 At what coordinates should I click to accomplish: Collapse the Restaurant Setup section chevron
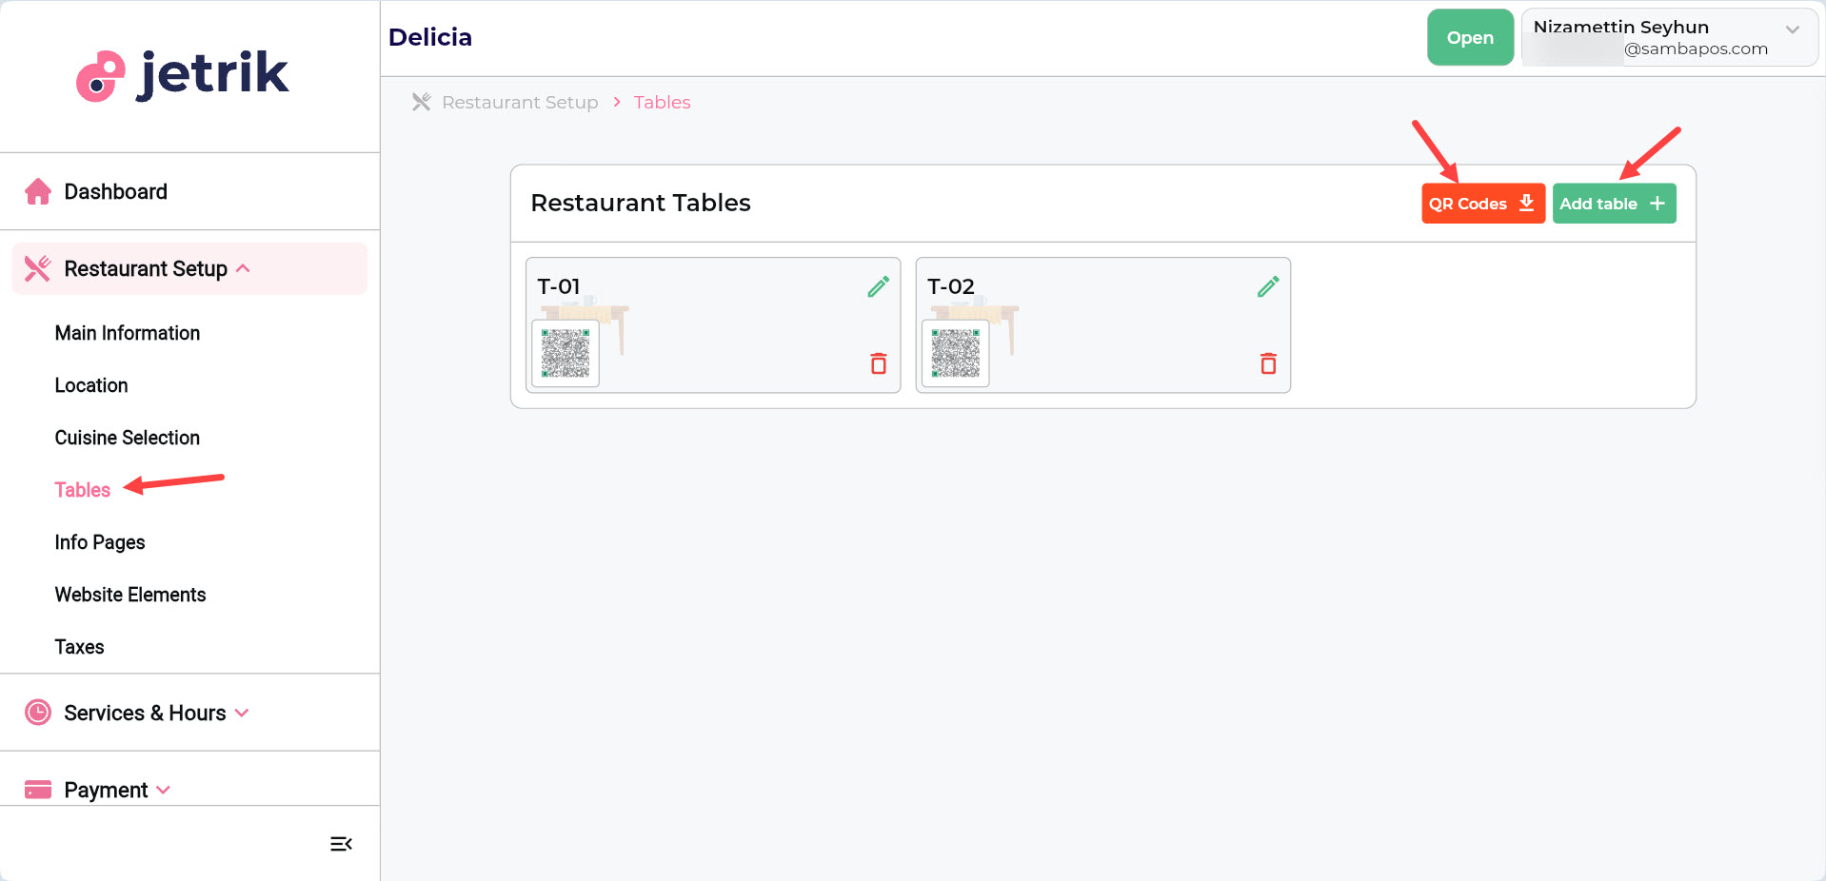pyautogui.click(x=244, y=268)
